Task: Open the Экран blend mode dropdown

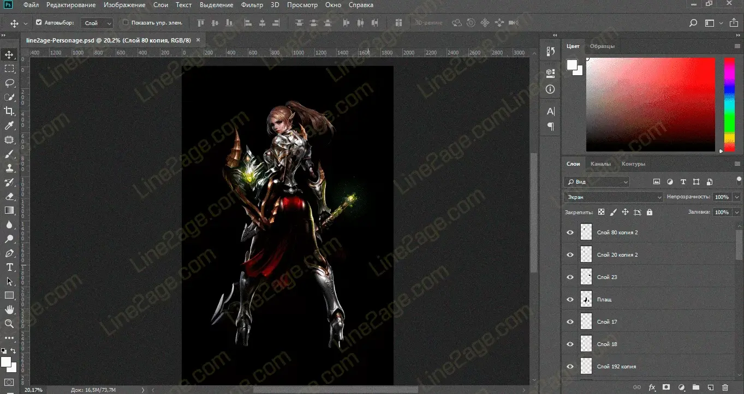Action: coord(614,197)
